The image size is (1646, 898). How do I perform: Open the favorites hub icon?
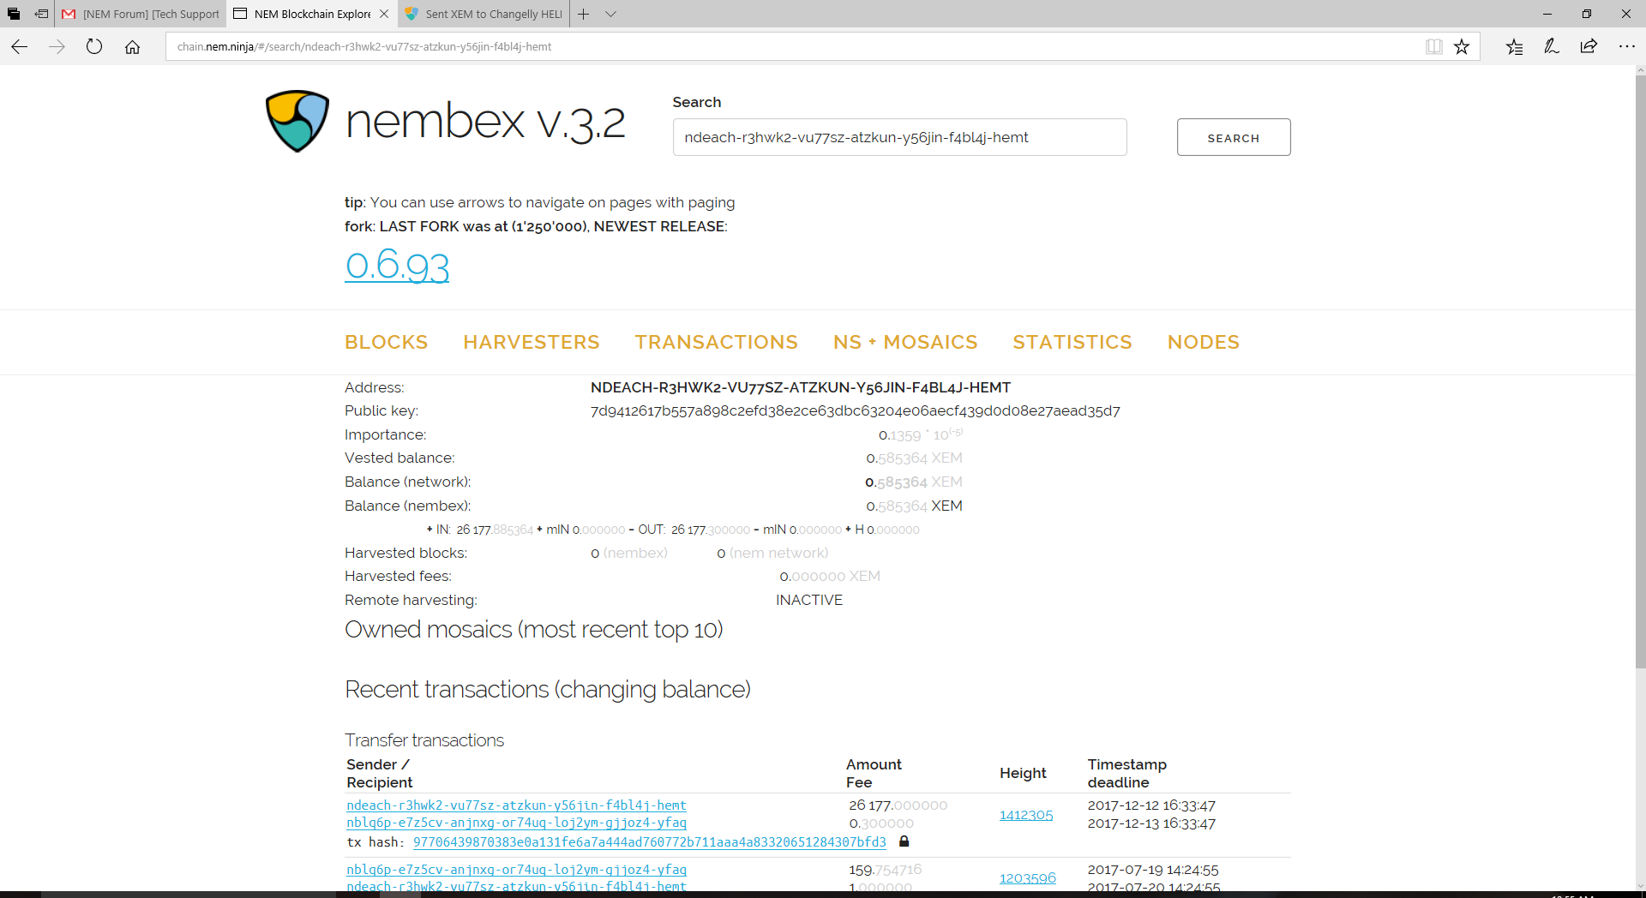coord(1514,47)
